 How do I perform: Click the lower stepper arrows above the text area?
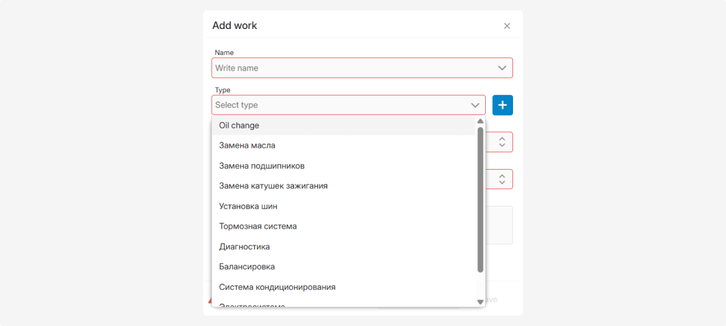coord(502,179)
